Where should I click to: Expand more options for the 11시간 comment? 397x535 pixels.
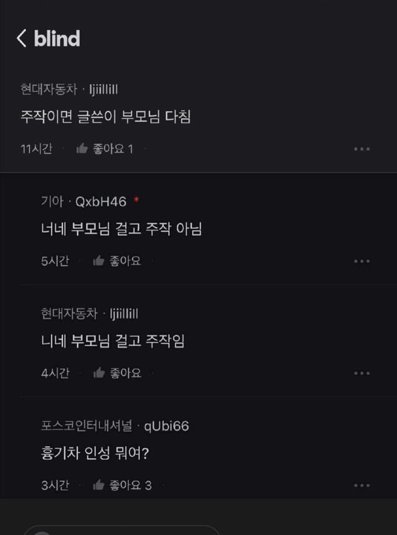(362, 149)
